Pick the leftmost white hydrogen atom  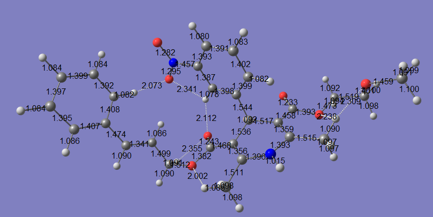coord(20,110)
